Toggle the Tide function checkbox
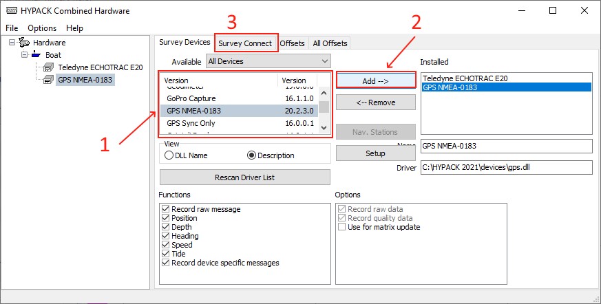The height and width of the screenshot is (304, 601). (x=166, y=254)
